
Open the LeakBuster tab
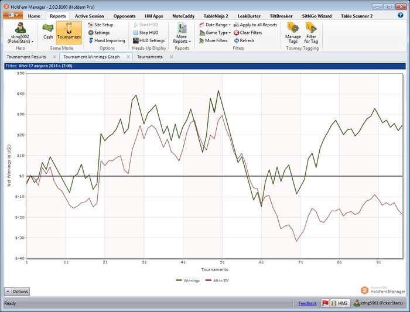249,16
